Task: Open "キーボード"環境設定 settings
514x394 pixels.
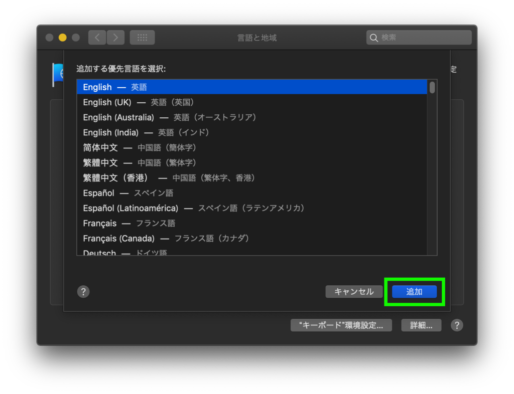Action: (341, 325)
